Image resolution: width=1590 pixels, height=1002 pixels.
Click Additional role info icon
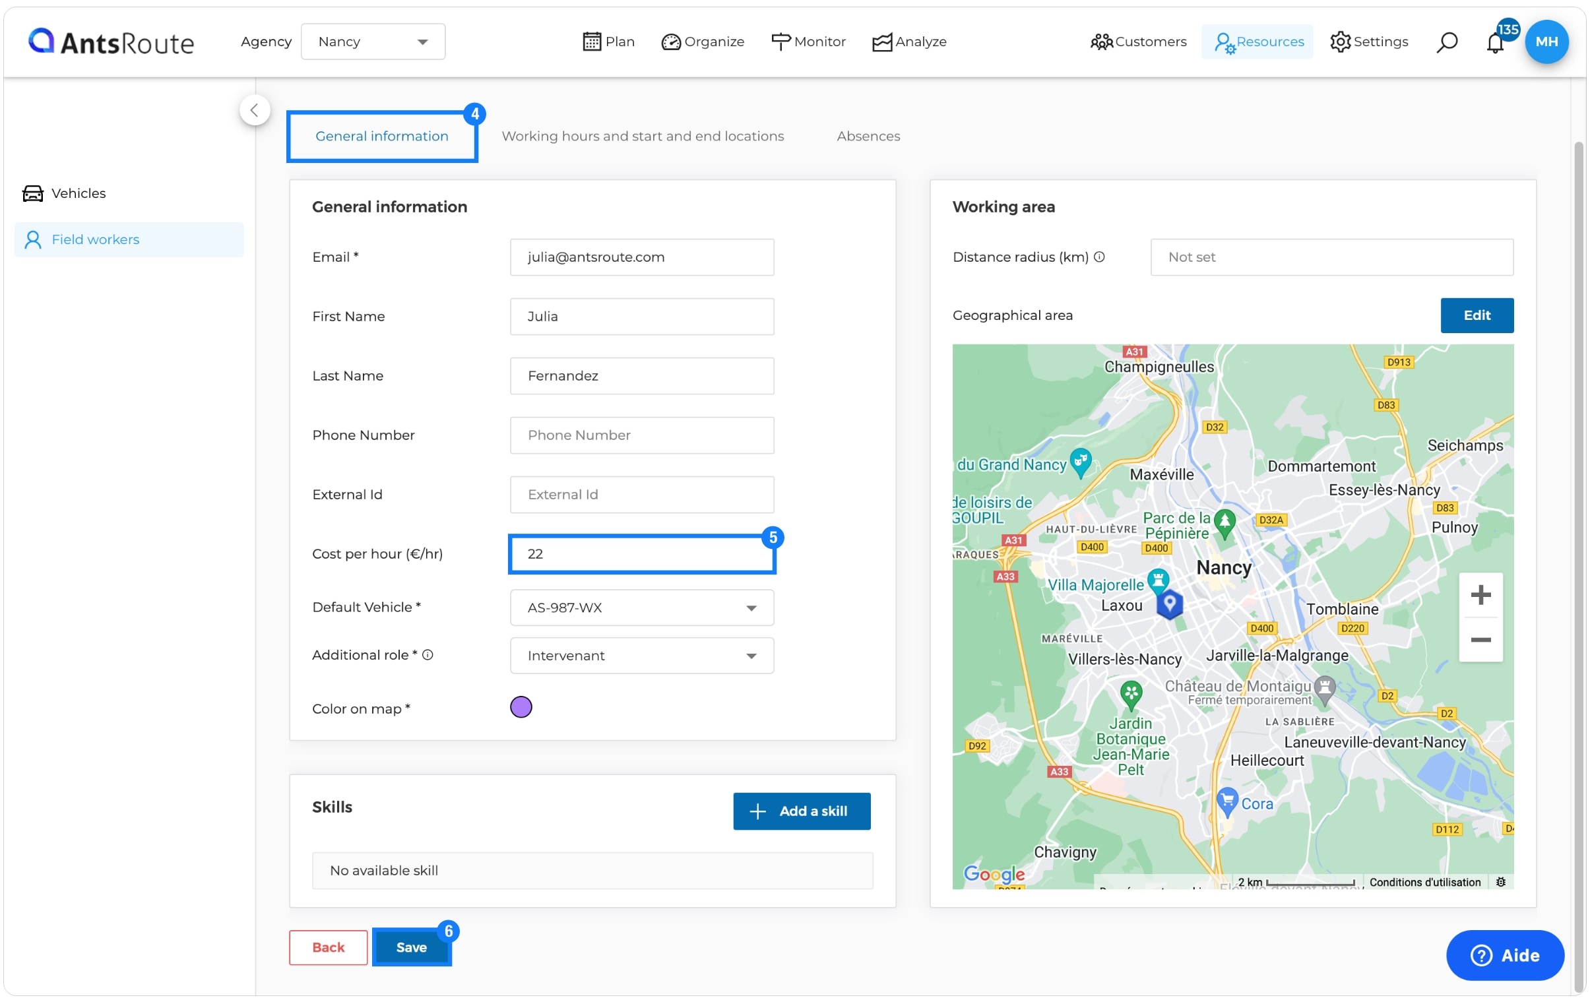coord(428,656)
